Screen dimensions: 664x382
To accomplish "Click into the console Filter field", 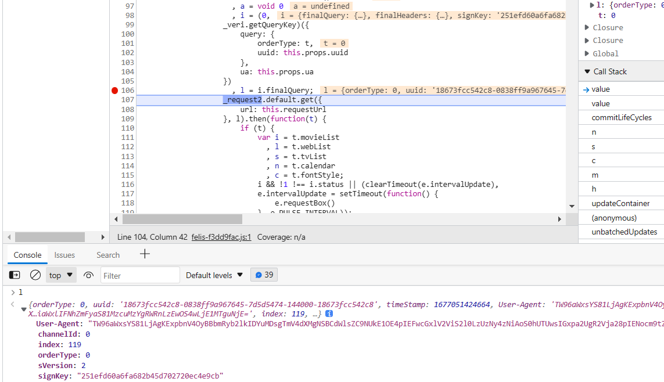I will point(140,275).
